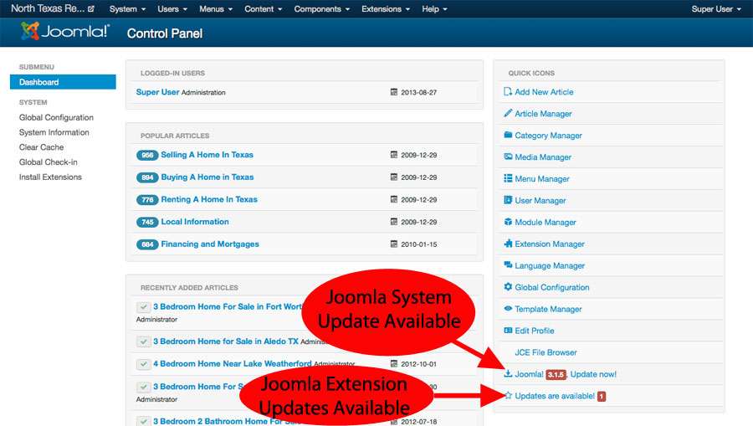This screenshot has height=426, width=753.
Task: Click calendar icon next to 2012-10-01
Action: [x=394, y=363]
